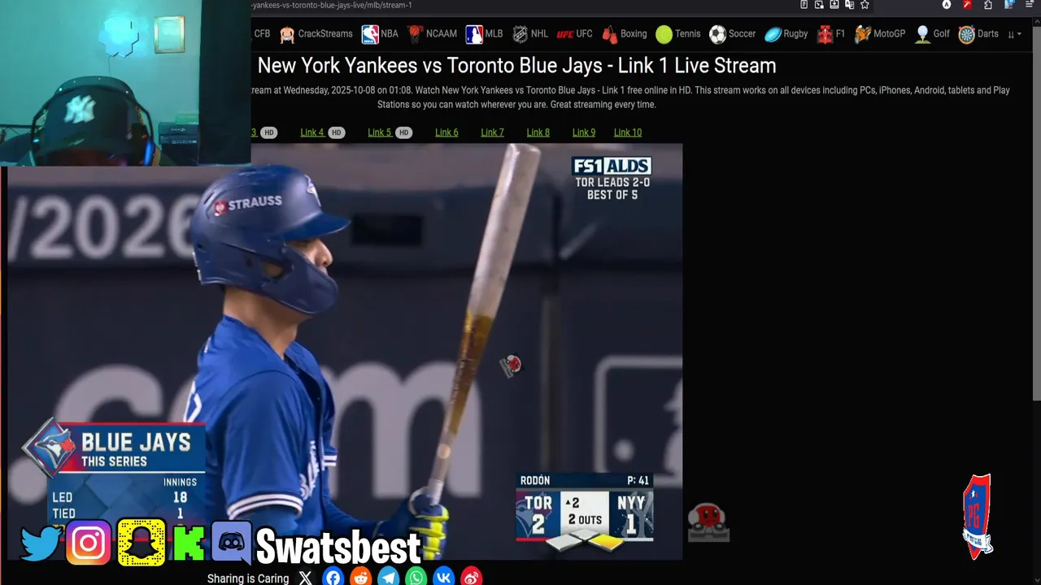Image resolution: width=1041 pixels, height=585 pixels.
Task: Click the CFB nav item
Action: click(262, 34)
